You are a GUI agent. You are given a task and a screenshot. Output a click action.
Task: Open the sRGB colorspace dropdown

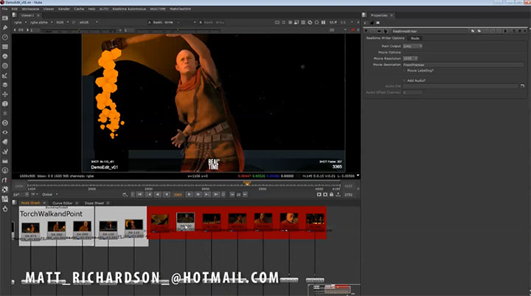coord(88,22)
